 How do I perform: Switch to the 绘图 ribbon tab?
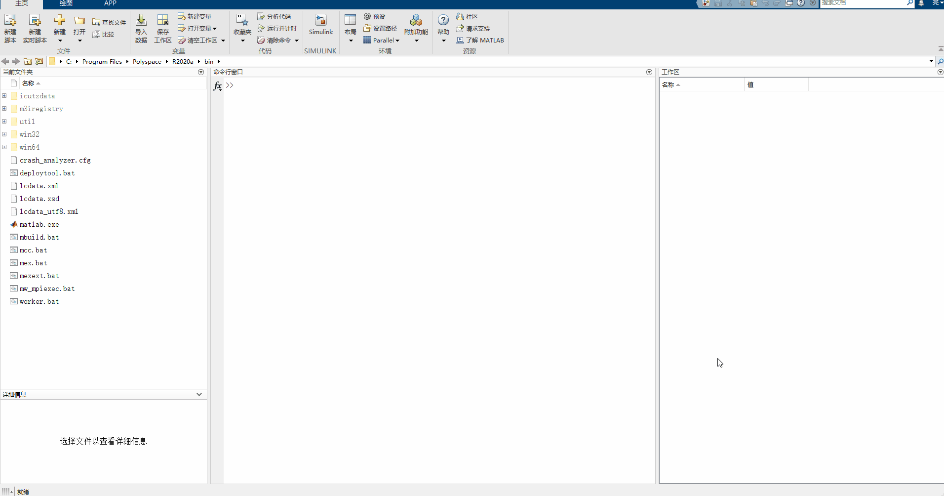[x=66, y=3]
